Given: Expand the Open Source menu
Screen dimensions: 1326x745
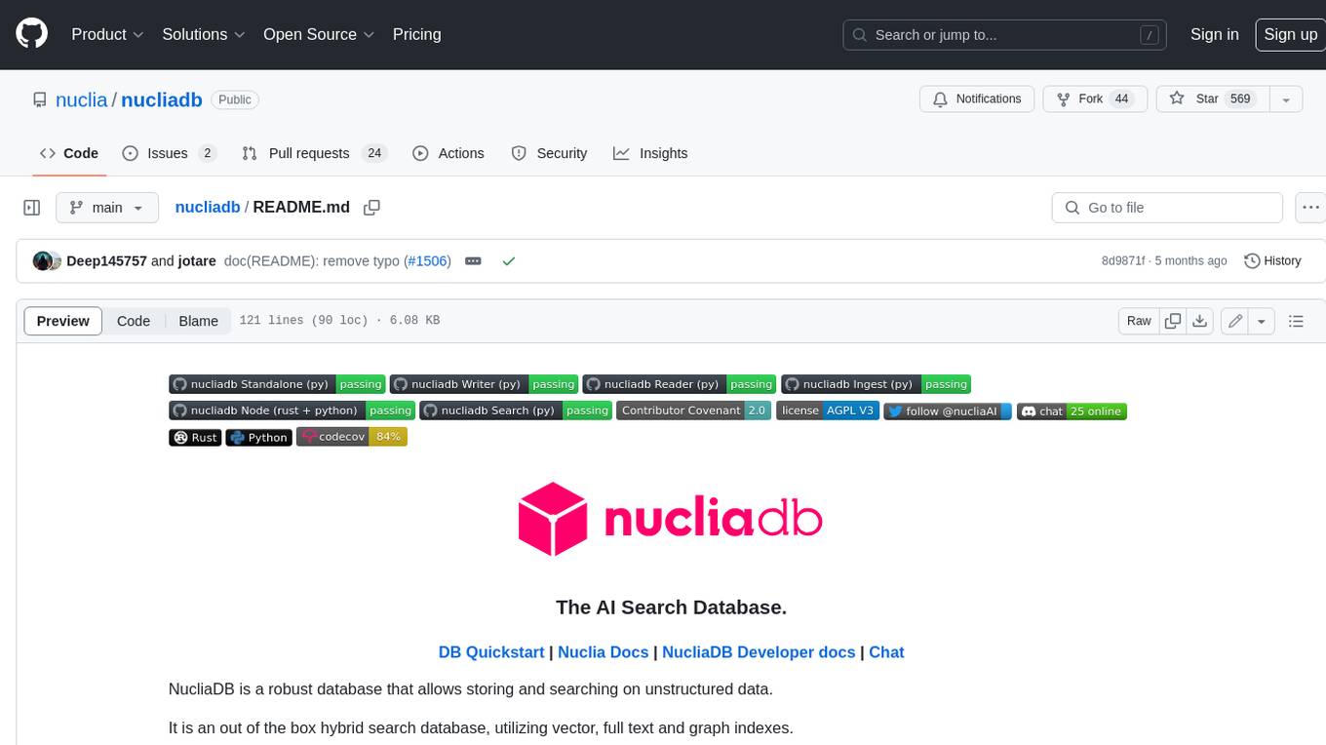Looking at the screenshot, I should click(x=319, y=34).
